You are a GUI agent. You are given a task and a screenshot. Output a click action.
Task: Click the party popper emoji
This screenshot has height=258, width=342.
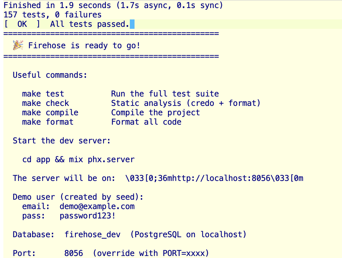18,45
